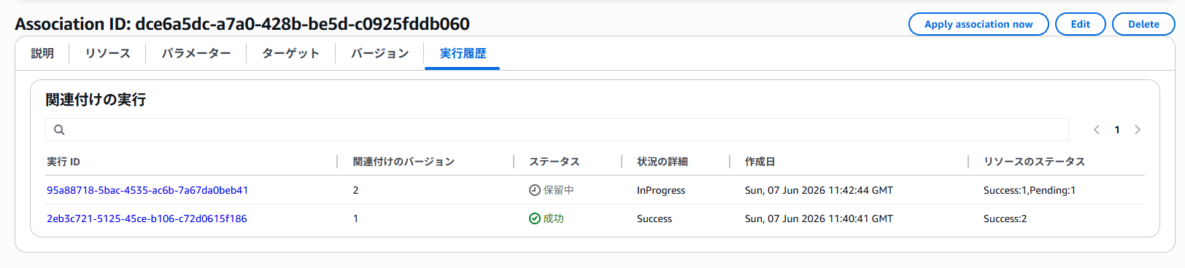Select the バージョン tab

(x=380, y=53)
